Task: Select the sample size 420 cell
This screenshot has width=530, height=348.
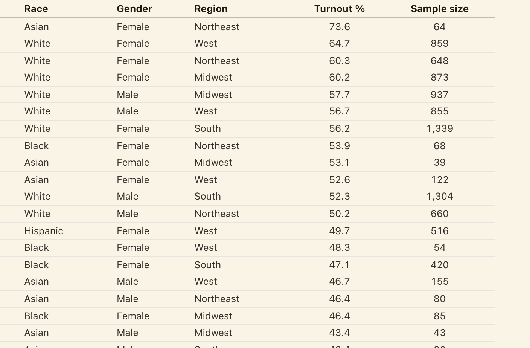Action: 440,265
